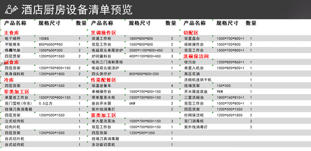Click the 1800*800*800 size cell
311x151 pixels.
pos(141,39)
